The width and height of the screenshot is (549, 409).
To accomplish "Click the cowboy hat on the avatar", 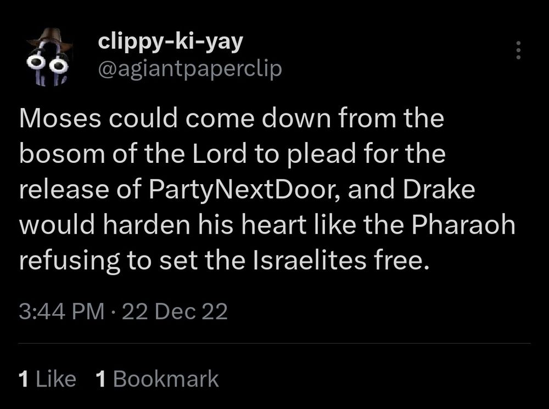I will tap(50, 38).
